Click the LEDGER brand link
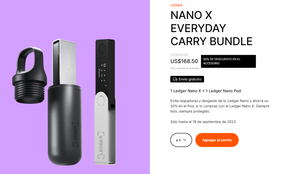284x174 pixels. [x=176, y=5]
